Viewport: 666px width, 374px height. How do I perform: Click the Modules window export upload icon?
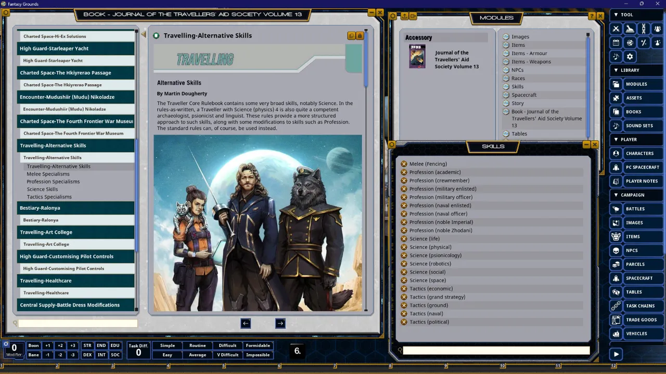(405, 16)
